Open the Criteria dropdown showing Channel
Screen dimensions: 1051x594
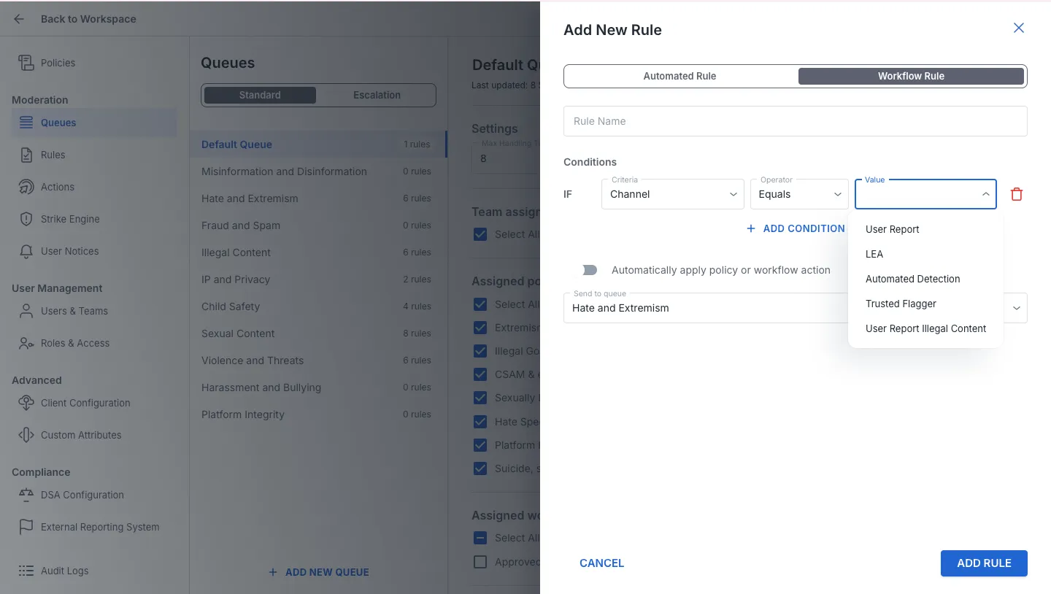pyautogui.click(x=673, y=194)
